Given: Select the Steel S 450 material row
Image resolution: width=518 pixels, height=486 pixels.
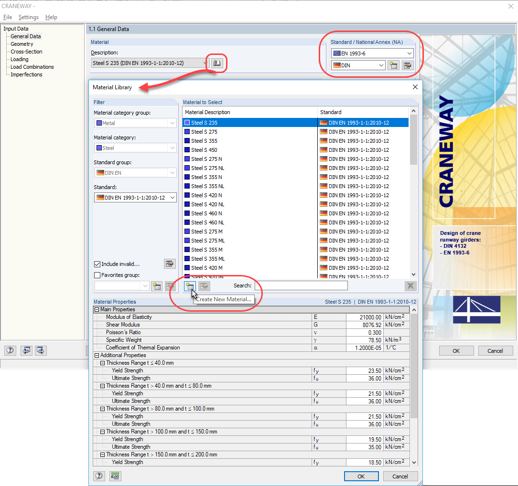Looking at the screenshot, I should (296, 150).
